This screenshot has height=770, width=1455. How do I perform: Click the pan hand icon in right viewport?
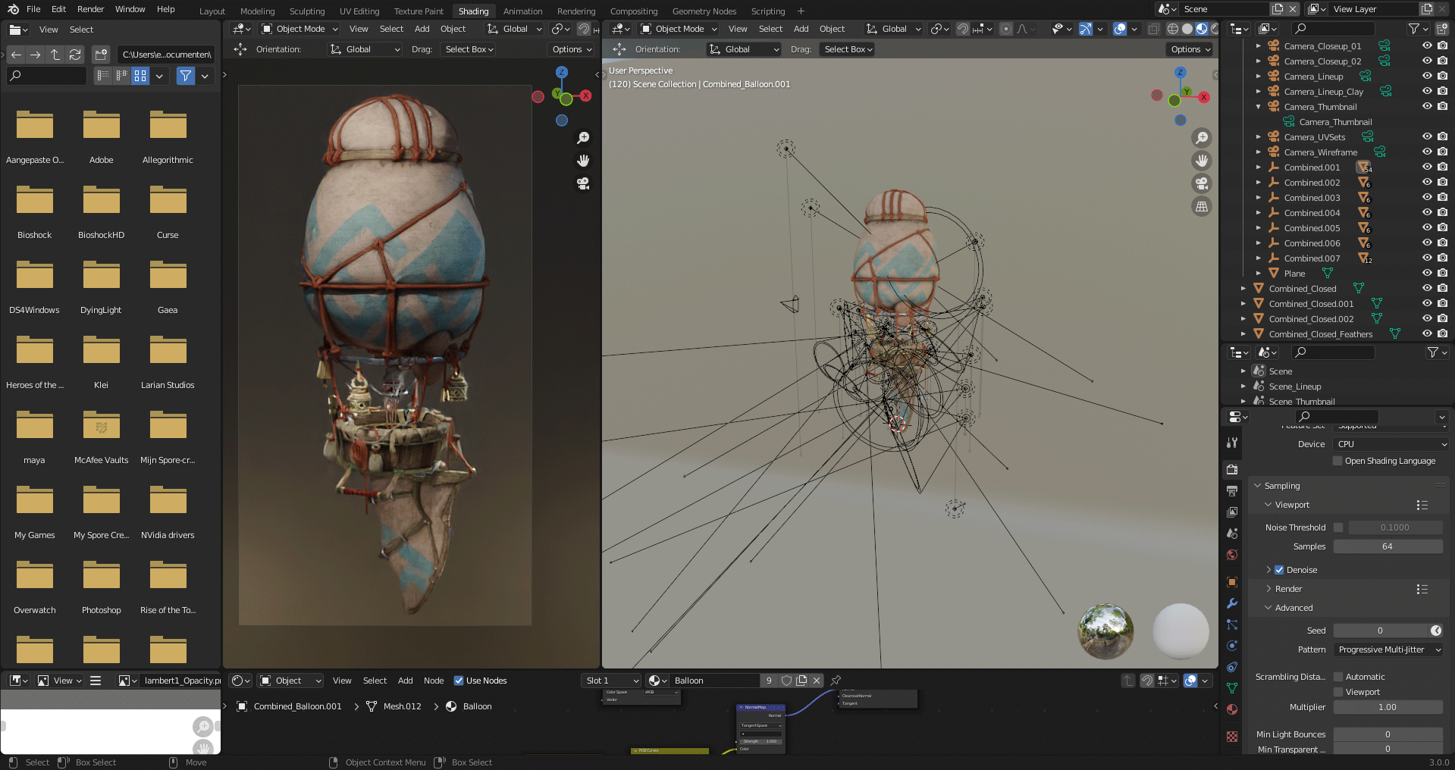pyautogui.click(x=1202, y=161)
